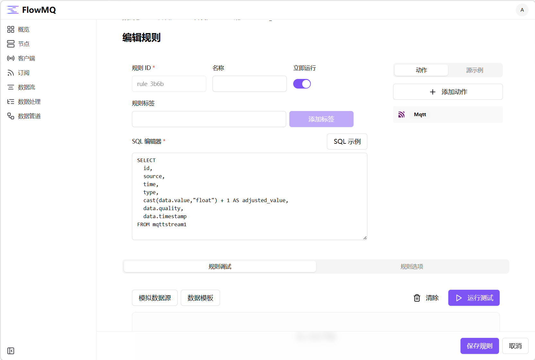Click the Data Pipeline icon in sidebar
The width and height of the screenshot is (535, 360).
11,116
